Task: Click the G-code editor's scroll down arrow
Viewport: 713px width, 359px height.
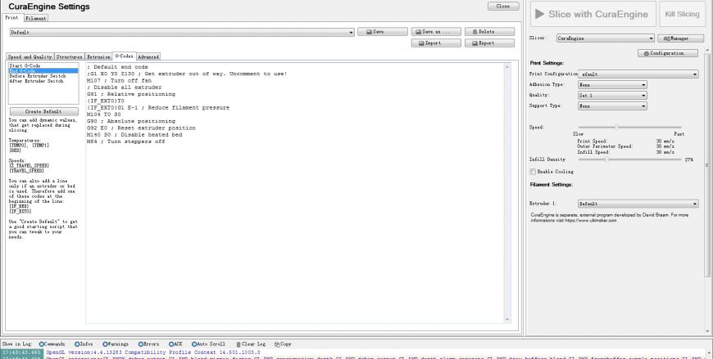Action: (x=507, y=320)
